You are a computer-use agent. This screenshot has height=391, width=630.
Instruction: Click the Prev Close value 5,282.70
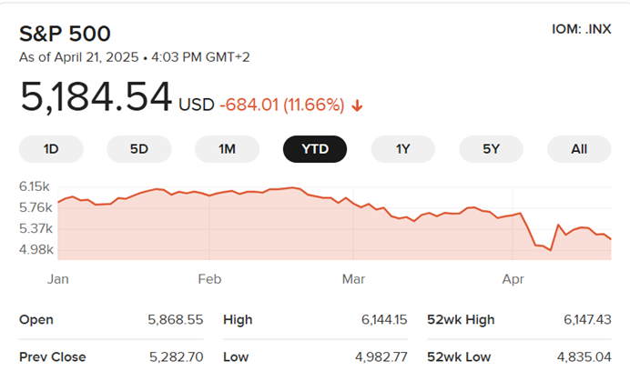[175, 356]
